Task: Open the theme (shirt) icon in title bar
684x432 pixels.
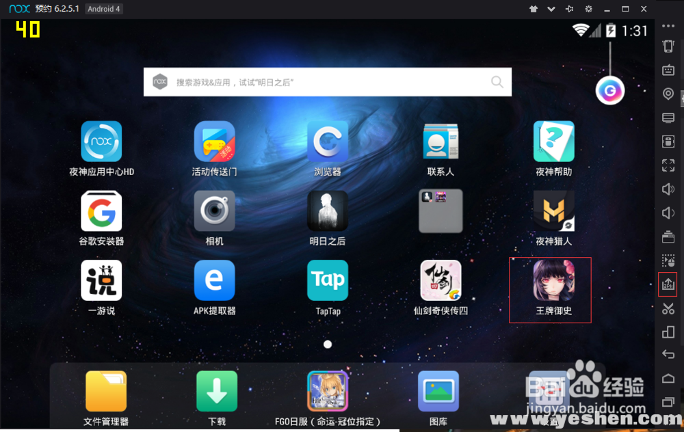Action: pos(533,9)
